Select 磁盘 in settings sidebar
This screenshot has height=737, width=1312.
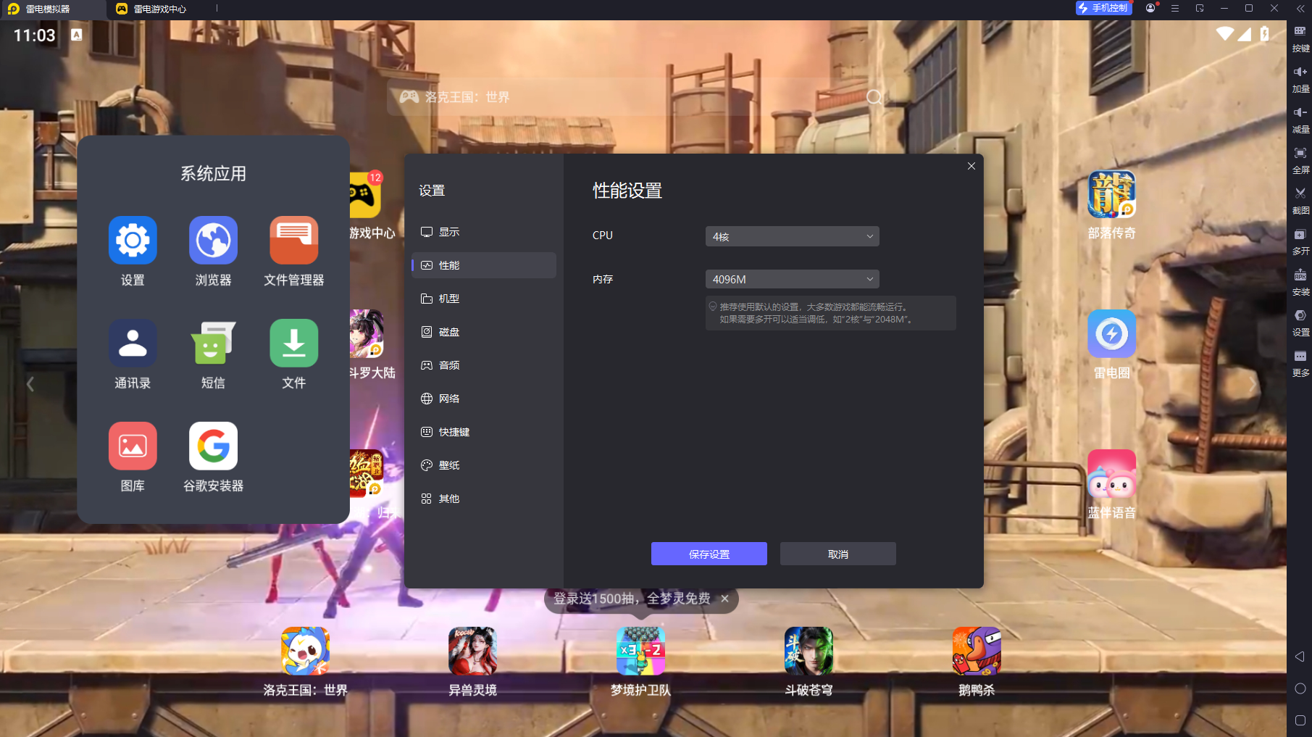pyautogui.click(x=484, y=332)
